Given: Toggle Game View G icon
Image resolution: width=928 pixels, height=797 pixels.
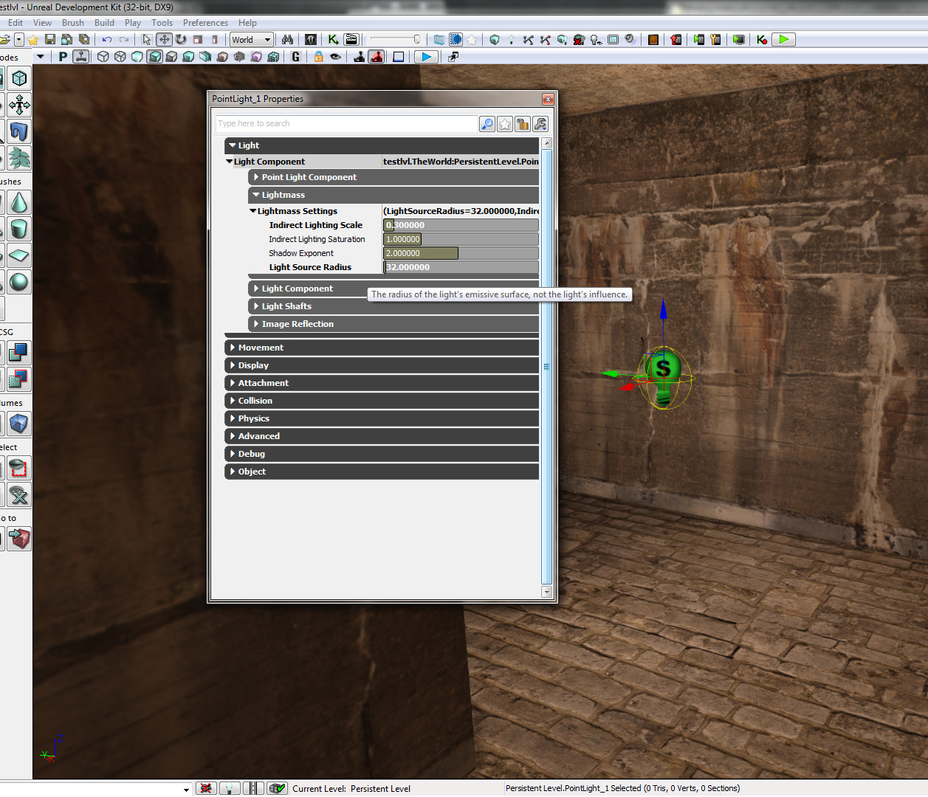Looking at the screenshot, I should click(296, 57).
